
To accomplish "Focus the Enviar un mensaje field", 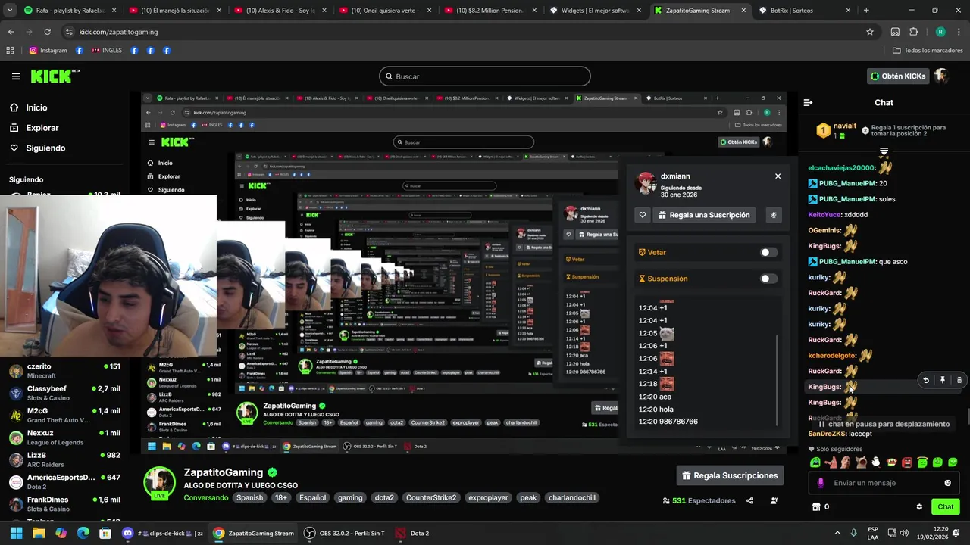I will point(884,483).
